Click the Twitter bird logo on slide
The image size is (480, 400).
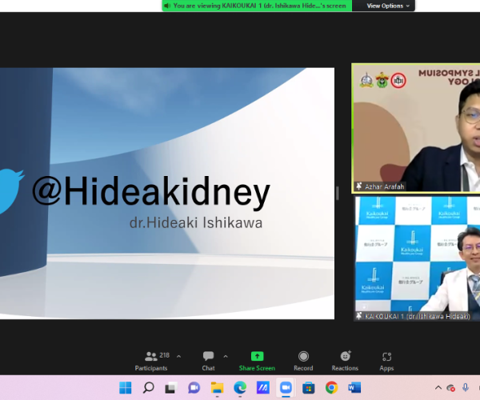pos(12,190)
